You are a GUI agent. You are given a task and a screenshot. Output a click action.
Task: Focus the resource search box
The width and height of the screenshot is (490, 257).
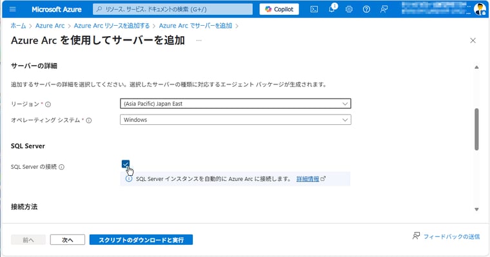tap(173, 10)
